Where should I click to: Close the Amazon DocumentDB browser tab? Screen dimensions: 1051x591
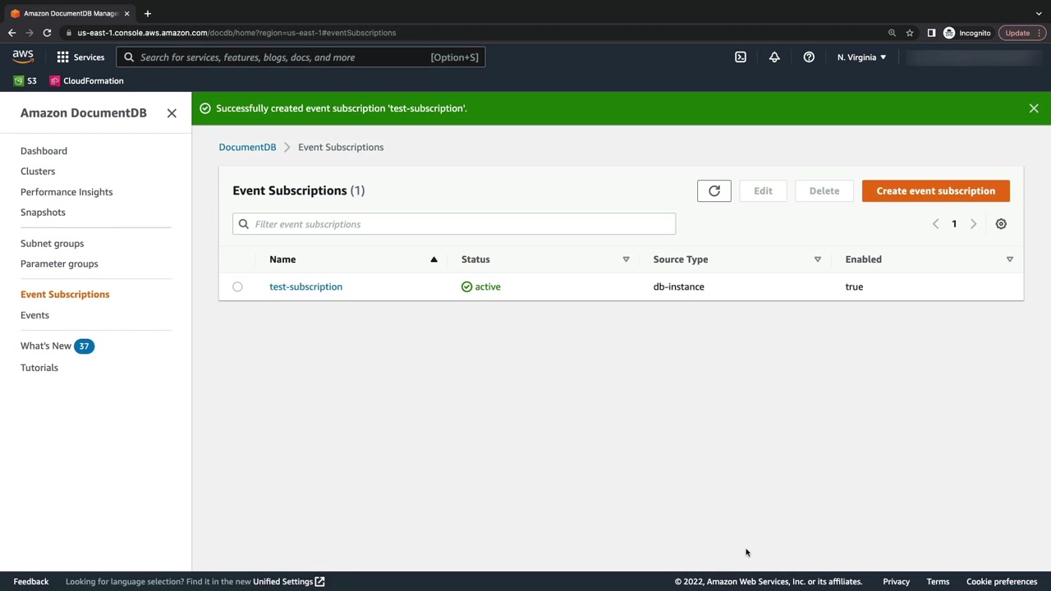[x=126, y=13]
